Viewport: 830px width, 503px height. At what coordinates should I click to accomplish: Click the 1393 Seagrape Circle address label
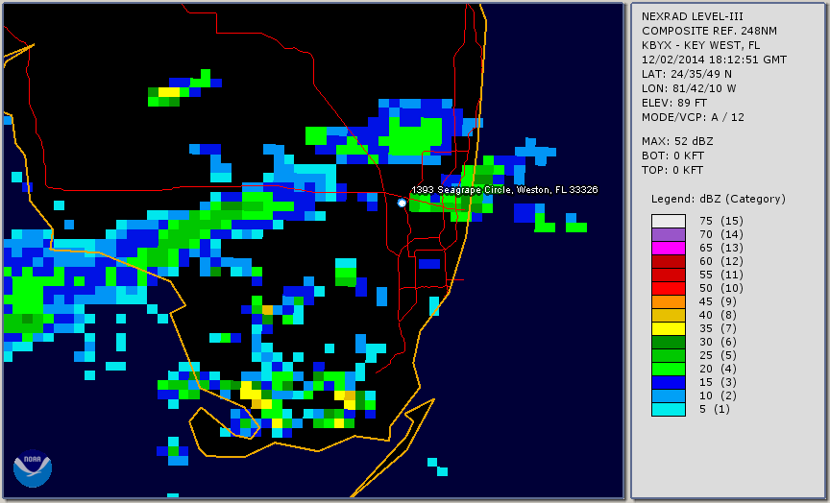[504, 190]
